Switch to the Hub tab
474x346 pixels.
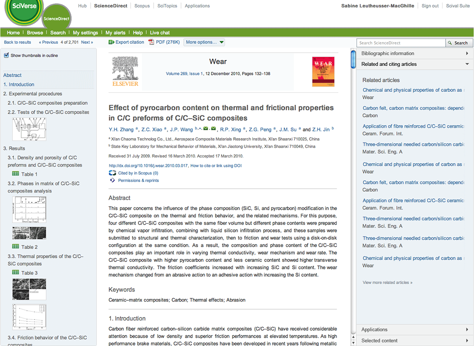tap(82, 6)
